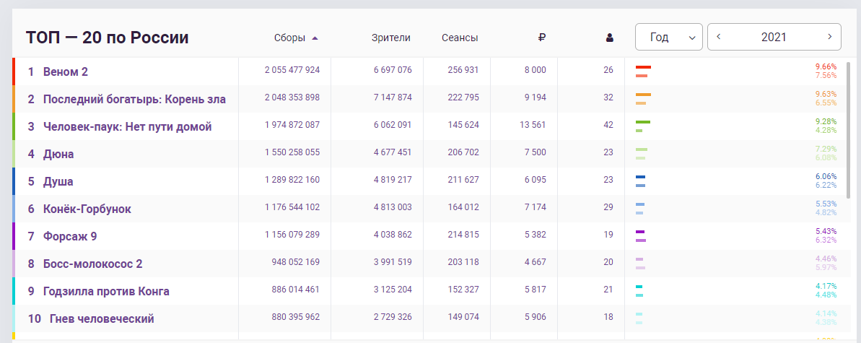Click the year 2021 field
This screenshot has width=861, height=343.
click(774, 37)
